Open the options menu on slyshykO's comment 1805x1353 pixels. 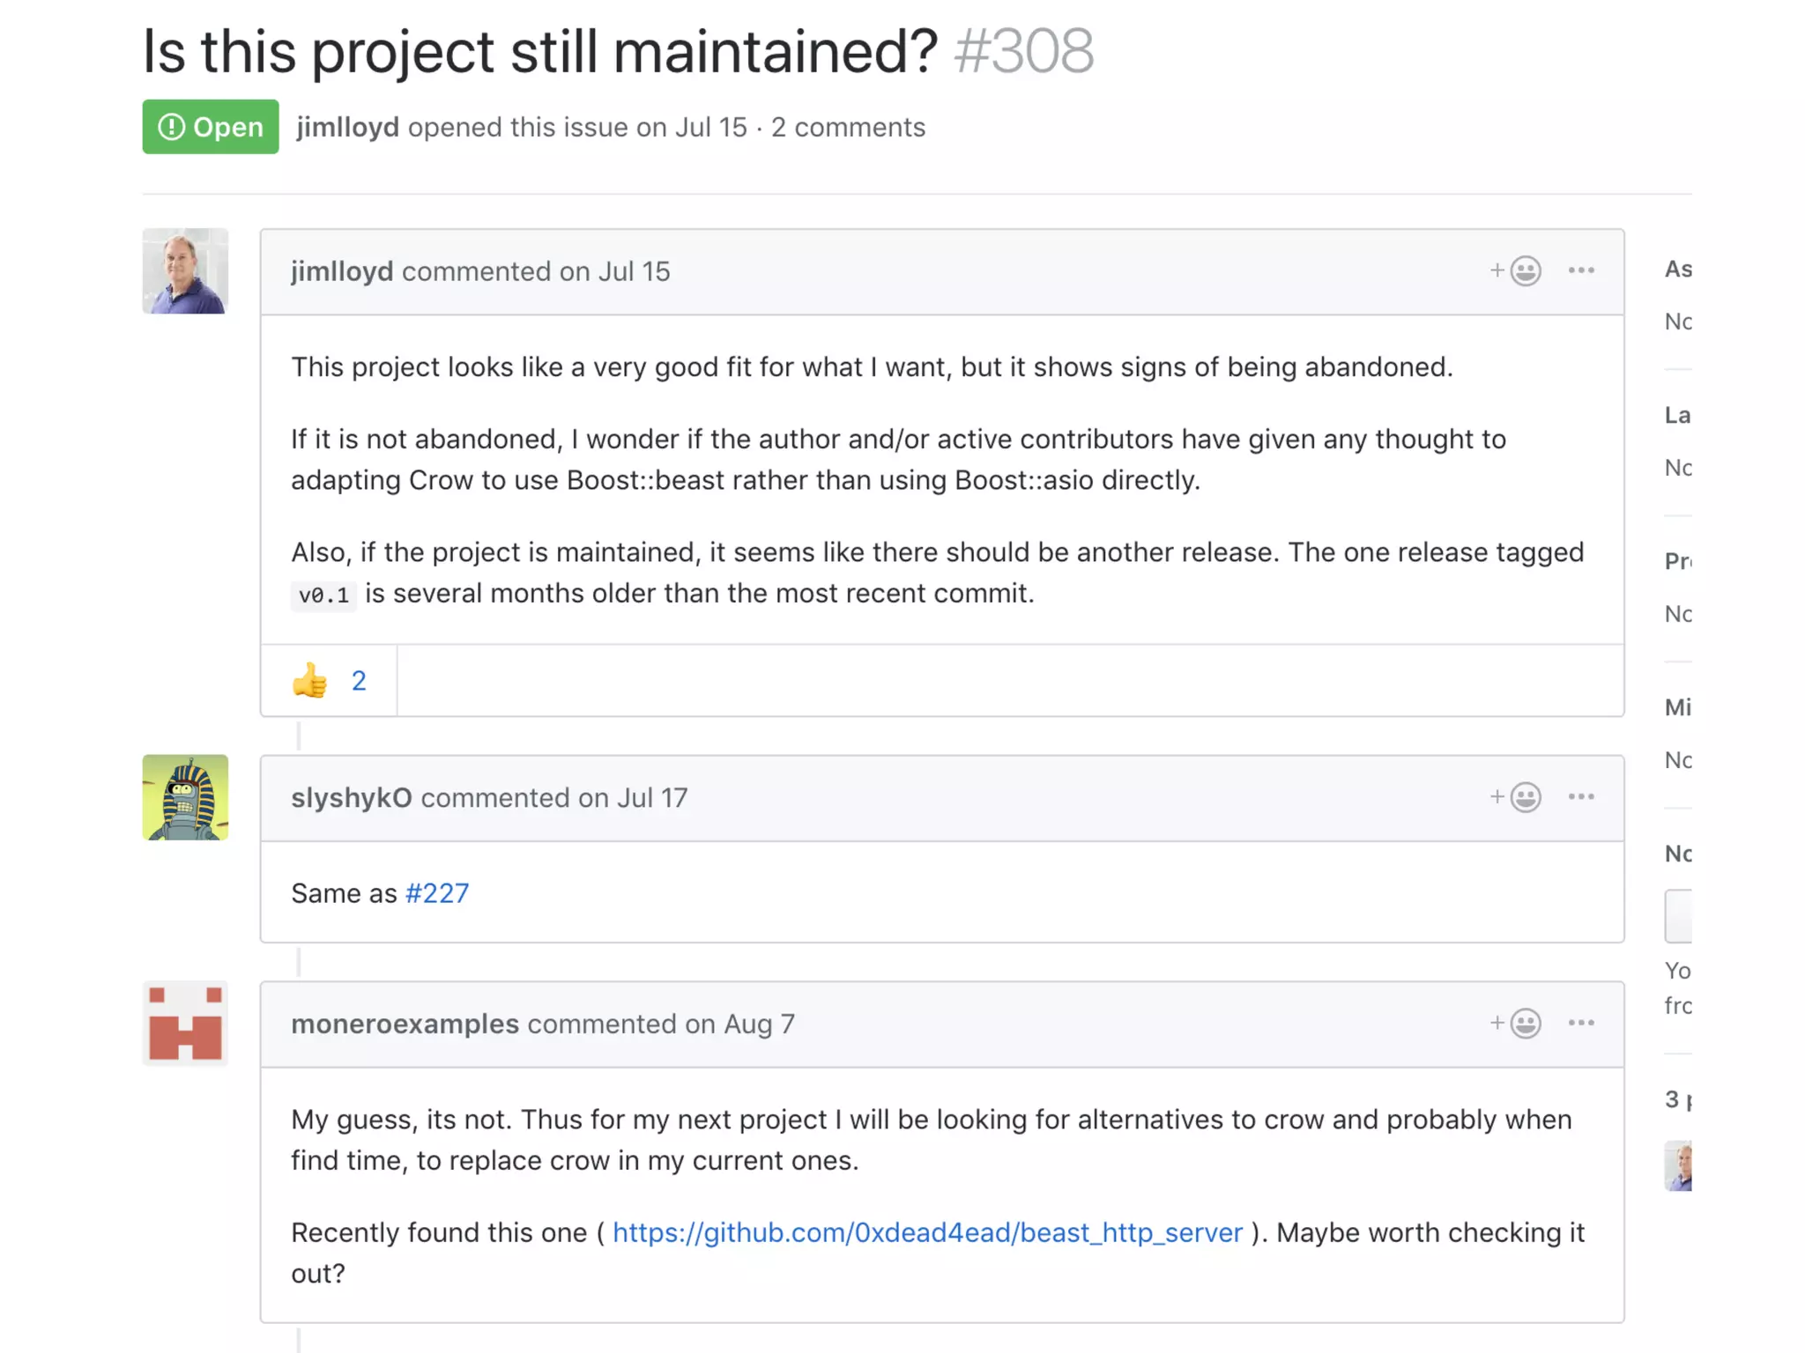coord(1581,797)
